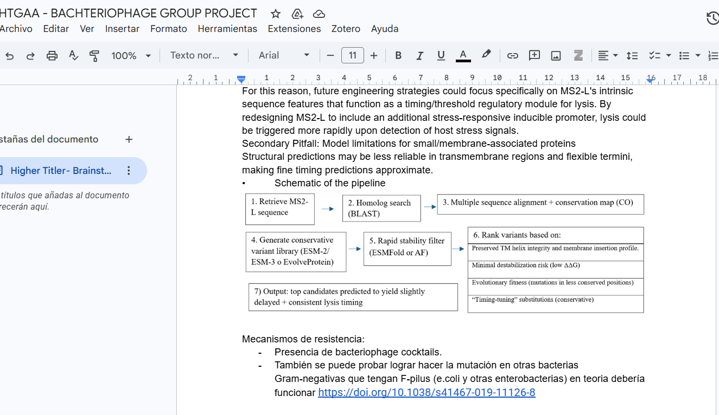Click the font size input field
Viewport: 719px width, 415px height.
coord(353,55)
